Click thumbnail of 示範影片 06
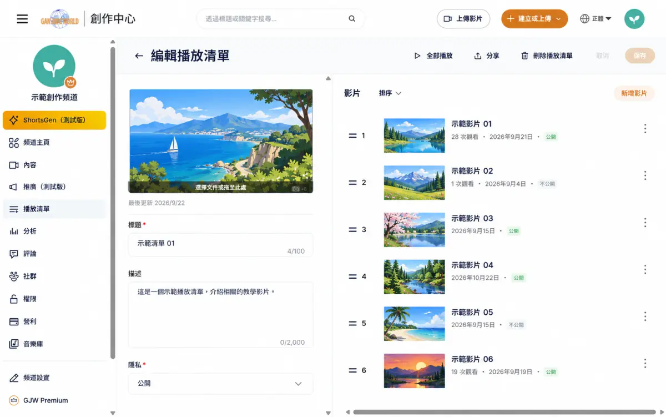The image size is (666, 417). 414,370
